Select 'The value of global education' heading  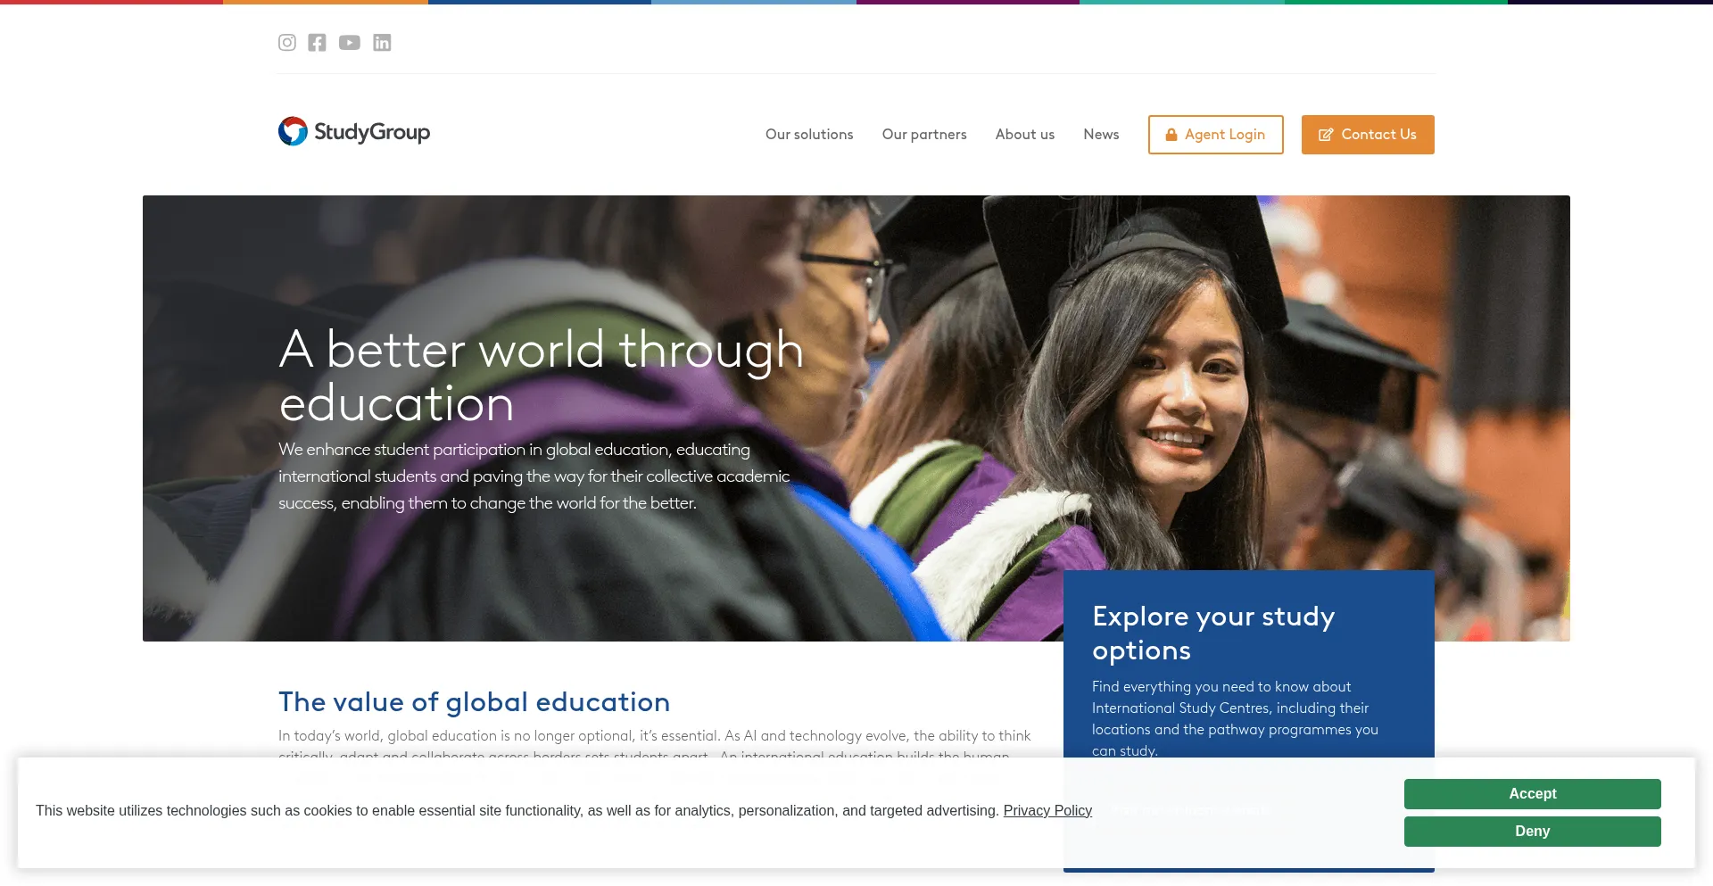point(474,702)
